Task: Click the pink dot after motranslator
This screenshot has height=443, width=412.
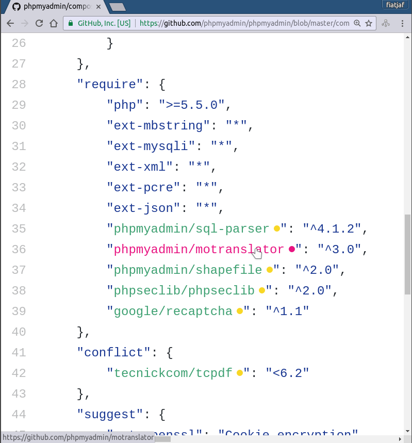Action: pos(292,249)
